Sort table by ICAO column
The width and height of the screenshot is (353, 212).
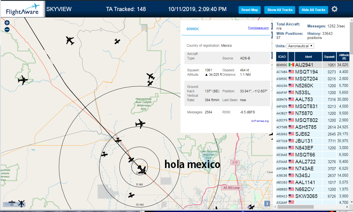(282, 57)
